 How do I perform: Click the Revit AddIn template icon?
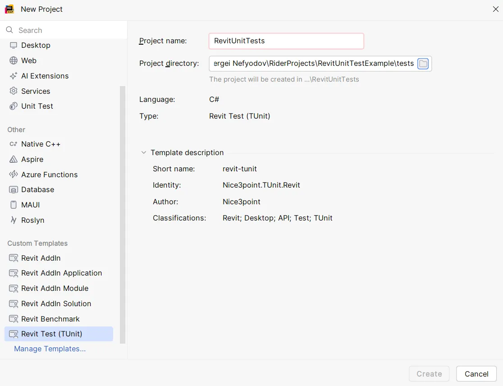[x=14, y=258]
